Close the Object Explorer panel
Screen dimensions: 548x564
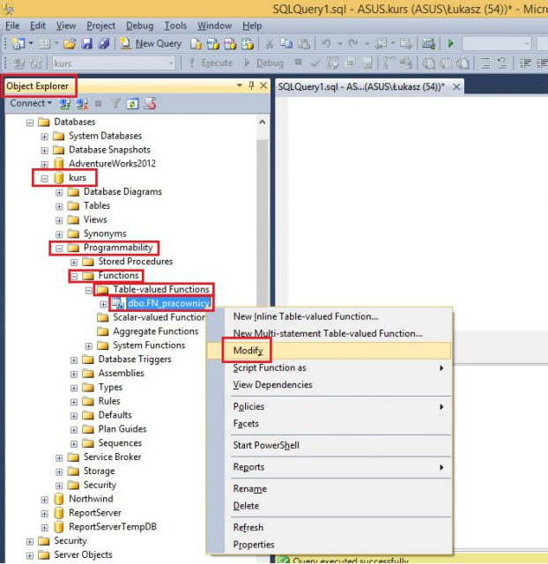click(263, 85)
